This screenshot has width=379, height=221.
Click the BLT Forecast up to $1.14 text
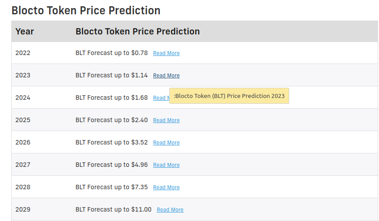point(111,75)
